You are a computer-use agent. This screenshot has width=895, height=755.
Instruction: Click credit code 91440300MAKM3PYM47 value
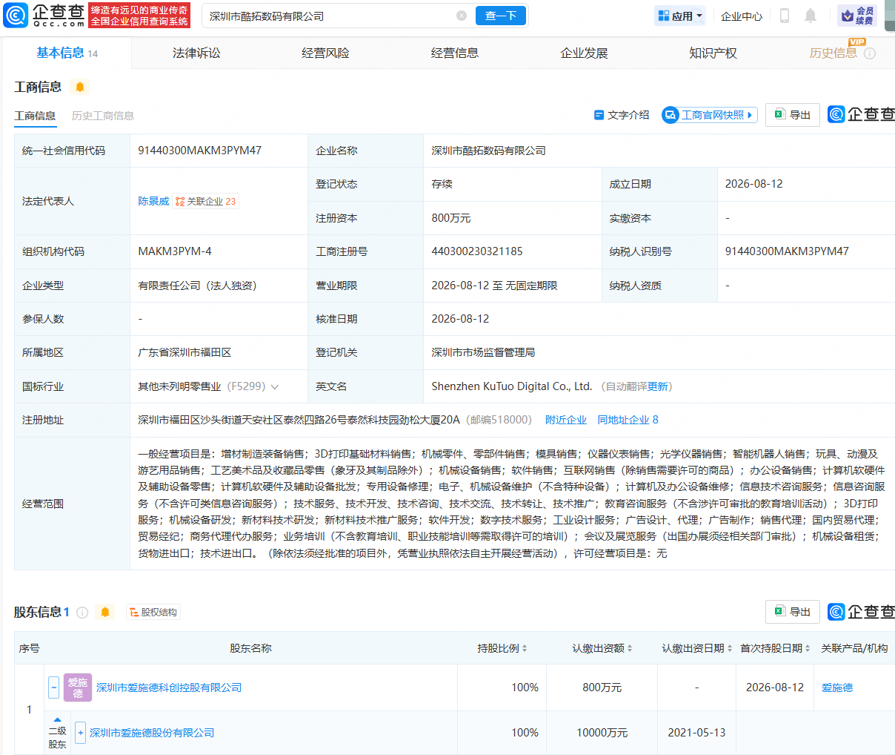[x=199, y=151]
